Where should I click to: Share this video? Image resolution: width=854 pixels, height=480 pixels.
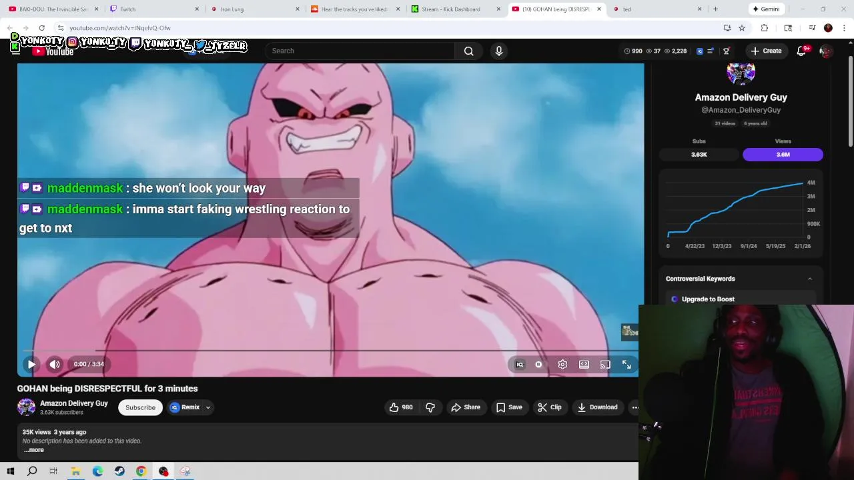466,407
